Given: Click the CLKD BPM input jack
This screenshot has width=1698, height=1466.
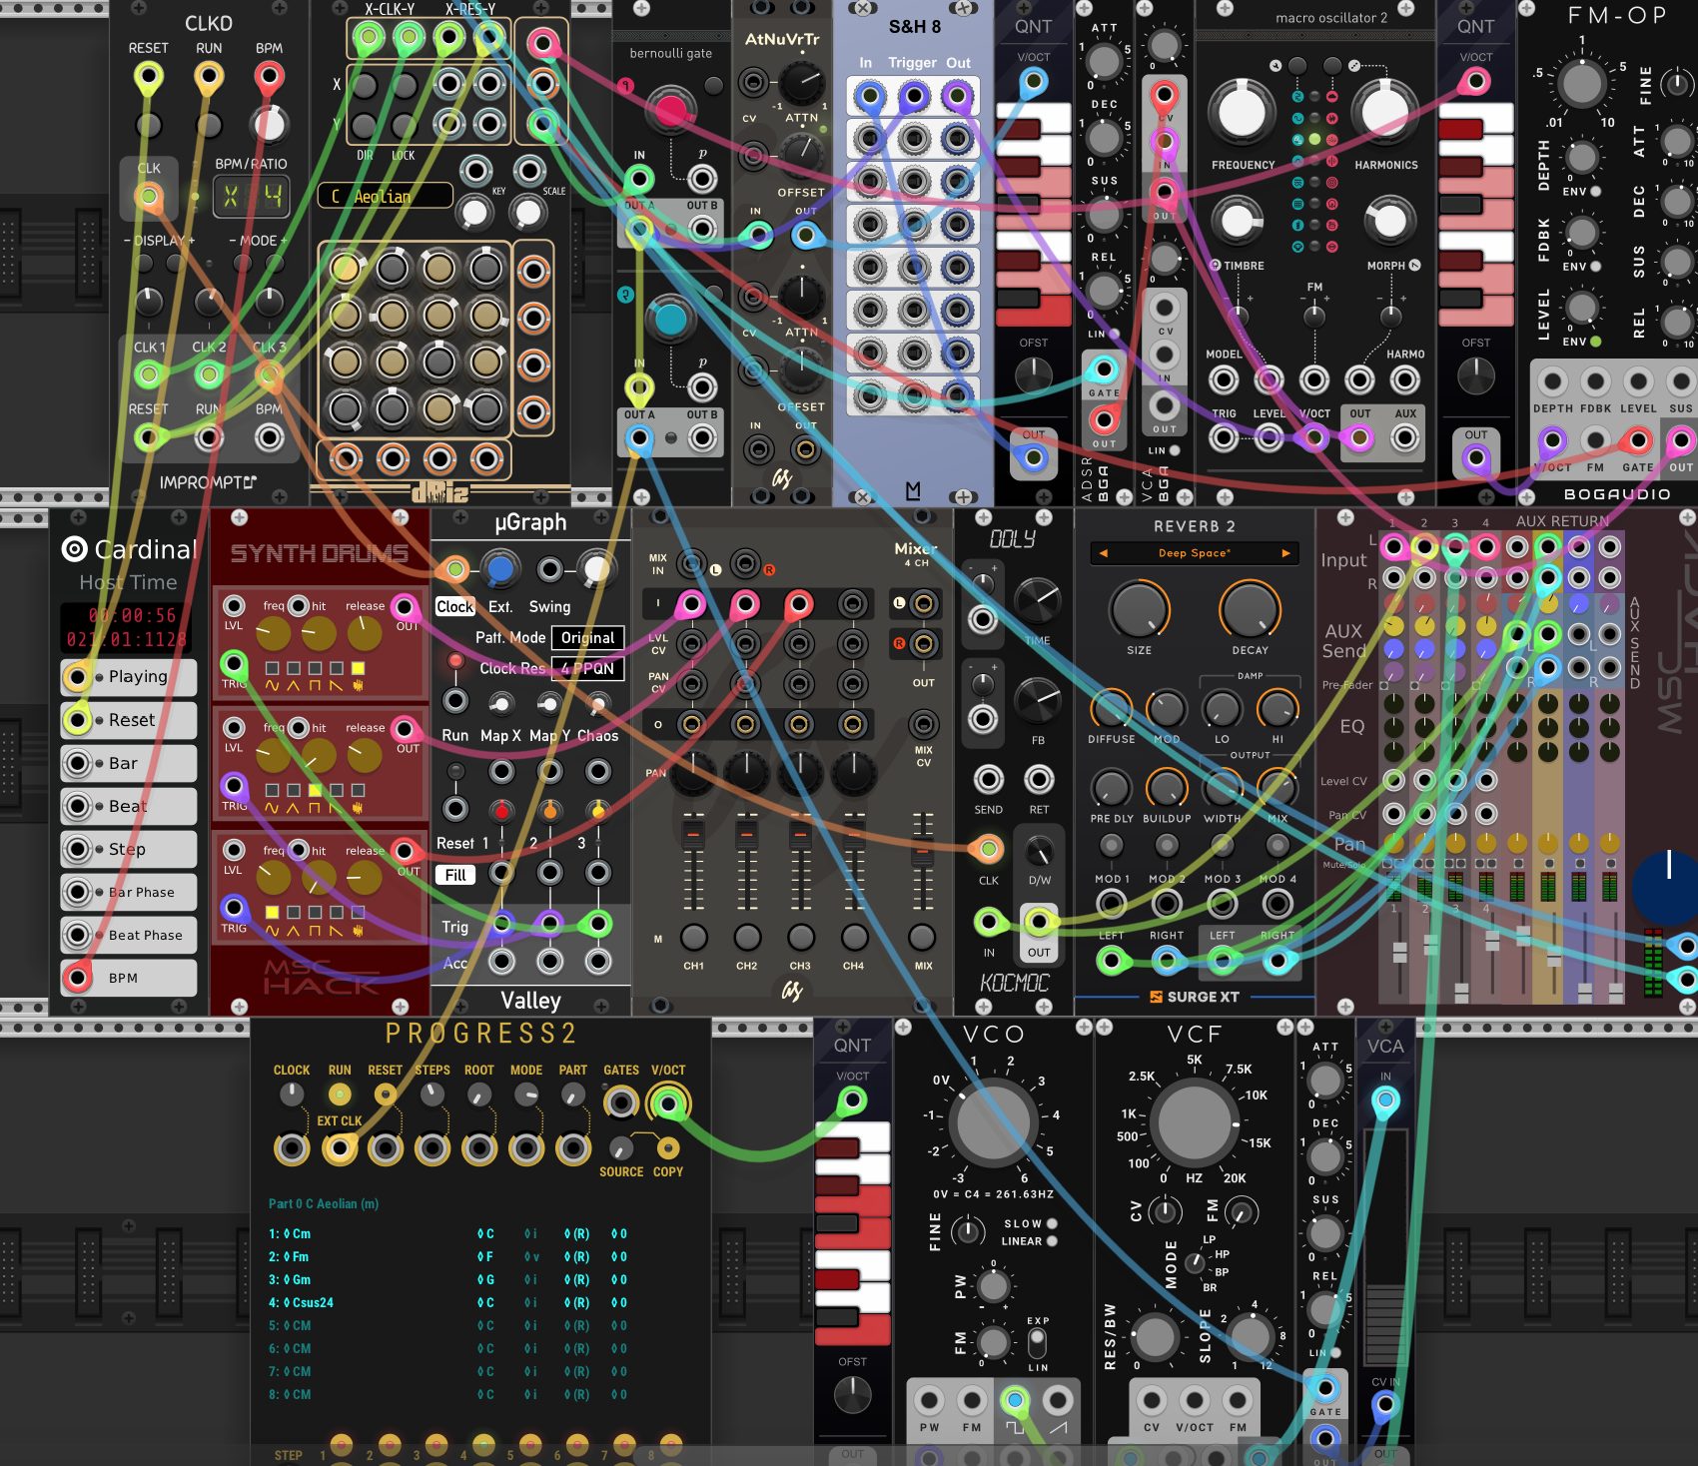Looking at the screenshot, I should pos(269,76).
